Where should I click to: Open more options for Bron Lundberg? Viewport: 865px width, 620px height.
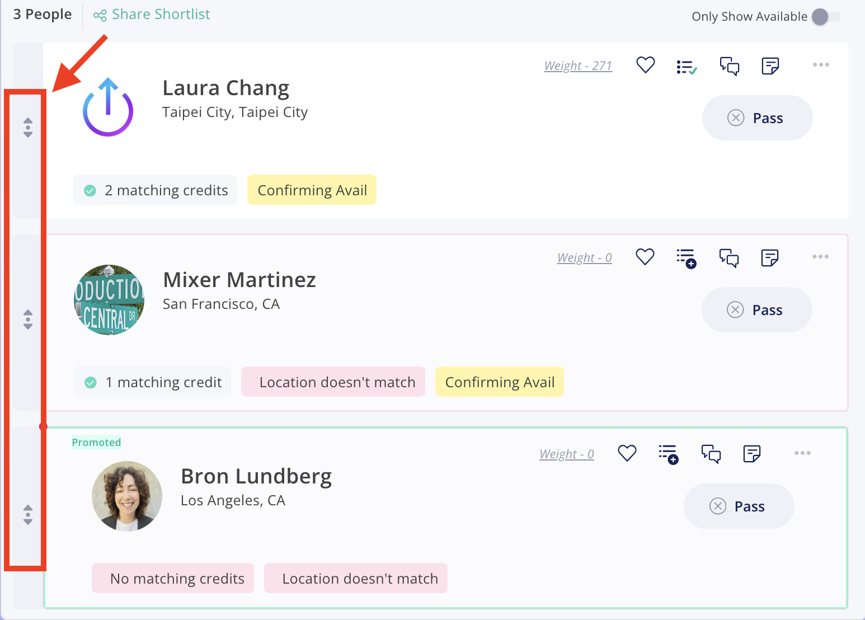coord(802,453)
